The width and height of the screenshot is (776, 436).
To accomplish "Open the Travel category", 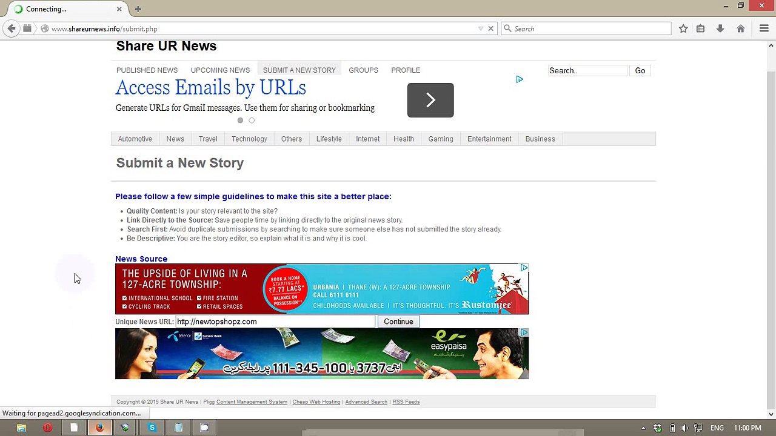I will (208, 139).
